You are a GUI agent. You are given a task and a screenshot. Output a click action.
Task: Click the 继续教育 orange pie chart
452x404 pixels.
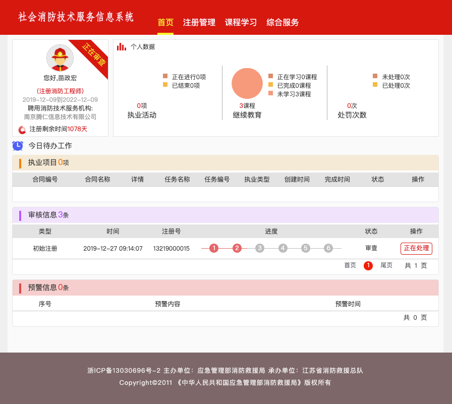click(x=247, y=84)
